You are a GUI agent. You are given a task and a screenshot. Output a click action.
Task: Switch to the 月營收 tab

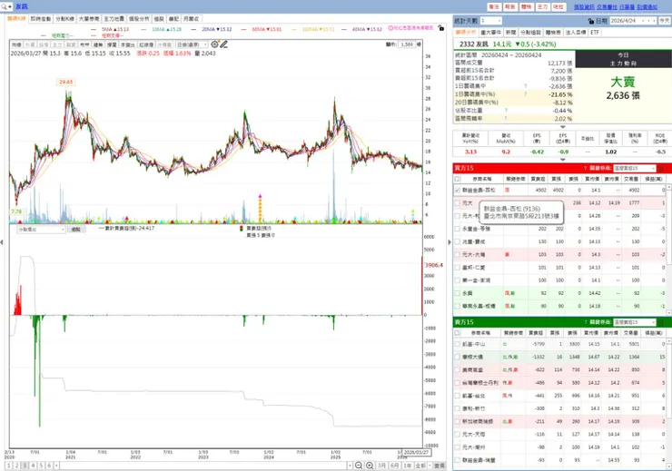click(x=191, y=19)
